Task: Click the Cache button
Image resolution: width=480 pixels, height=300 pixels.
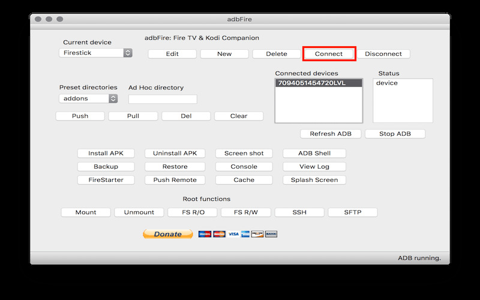Action: click(x=244, y=180)
